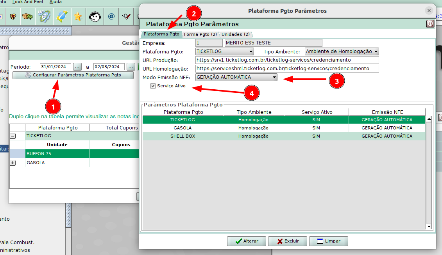This screenshot has height=255, width=442.
Task: Click the blue @ email icon
Action: pyautogui.click(x=111, y=16)
